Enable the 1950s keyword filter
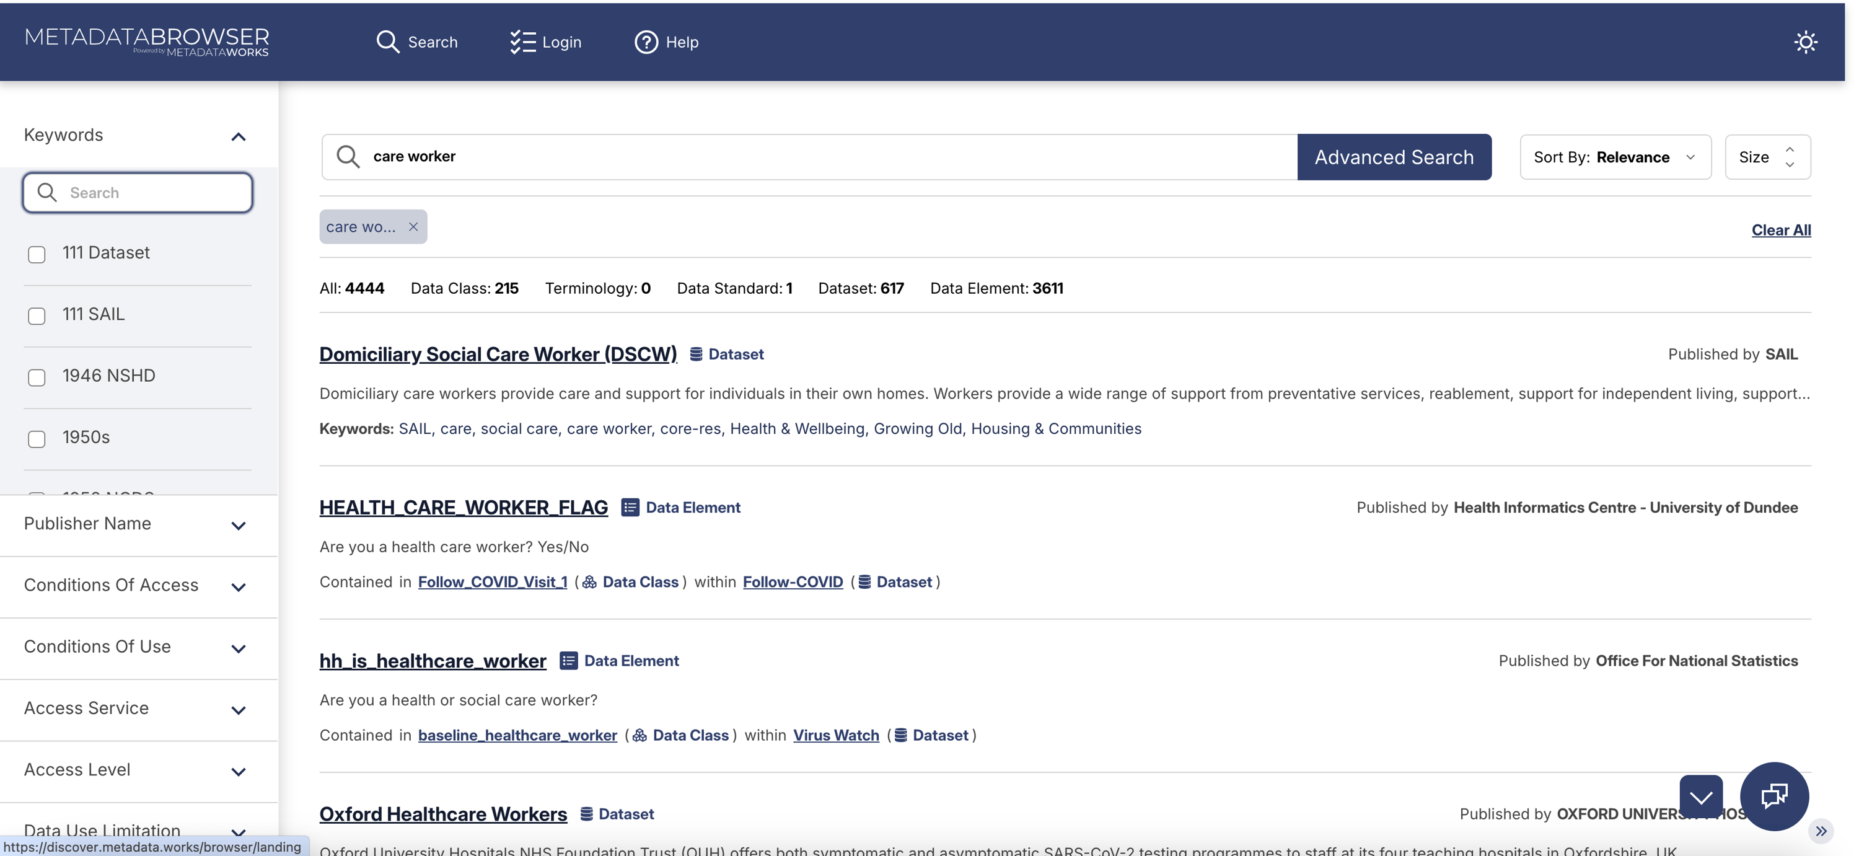1859x856 pixels. click(x=37, y=439)
